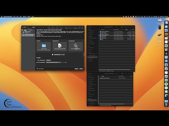Open Window menu in the menu bar
The width and height of the screenshot is (169, 126).
pyautogui.click(x=24, y=16)
